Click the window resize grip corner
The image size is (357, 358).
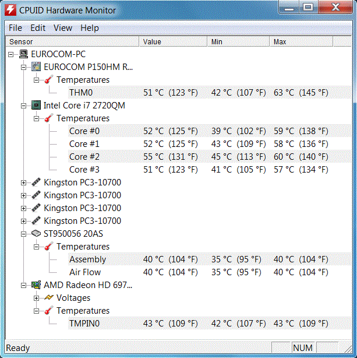(348, 349)
